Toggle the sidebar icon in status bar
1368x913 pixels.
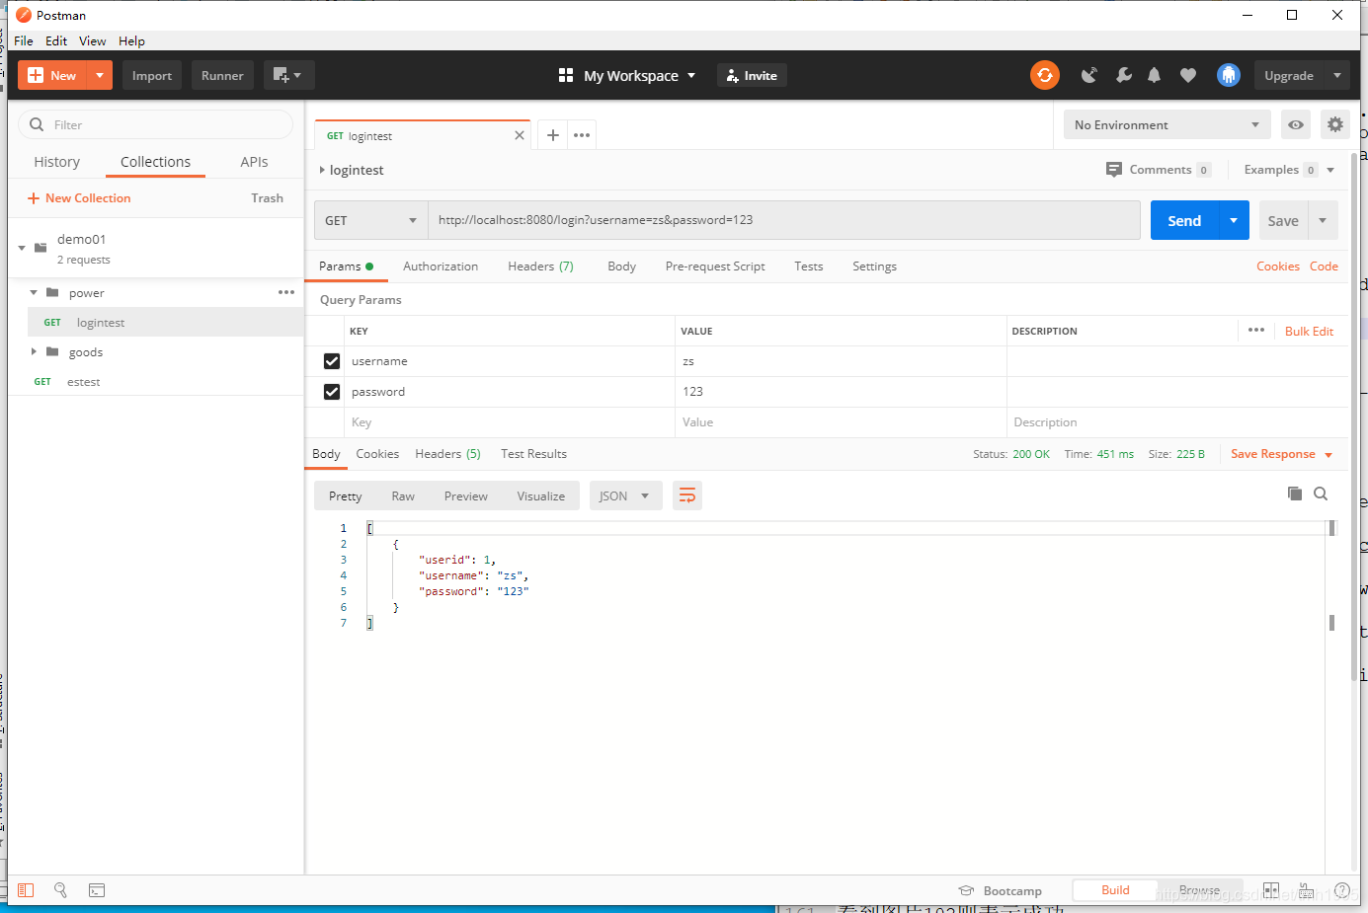coord(26,890)
